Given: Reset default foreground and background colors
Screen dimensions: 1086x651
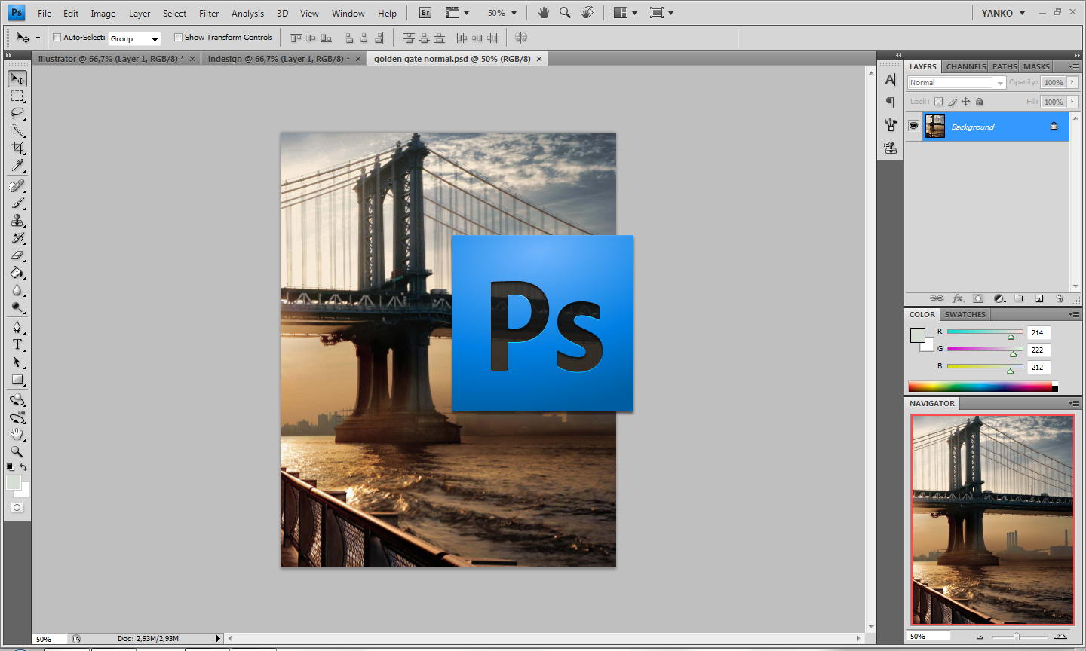Looking at the screenshot, I should point(11,468).
